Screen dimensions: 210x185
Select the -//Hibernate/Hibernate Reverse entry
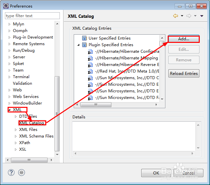[127, 65]
